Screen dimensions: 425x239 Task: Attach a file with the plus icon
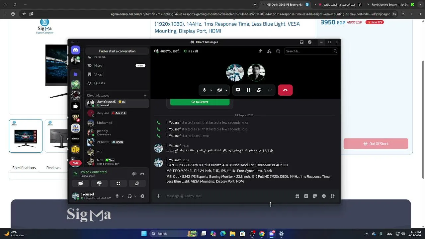(158, 196)
